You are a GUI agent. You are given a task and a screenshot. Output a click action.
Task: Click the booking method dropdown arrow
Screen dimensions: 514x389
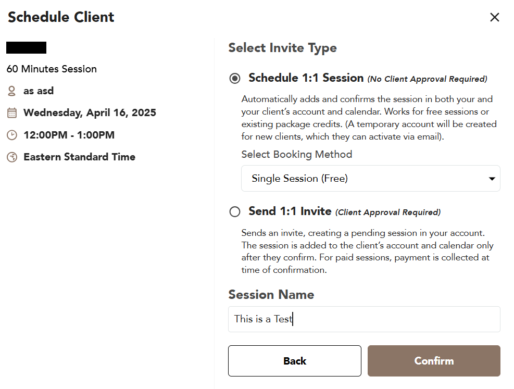tap(492, 179)
